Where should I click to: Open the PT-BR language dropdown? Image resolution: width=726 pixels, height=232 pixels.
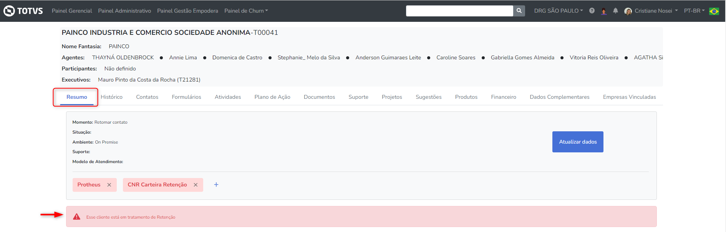coord(694,11)
